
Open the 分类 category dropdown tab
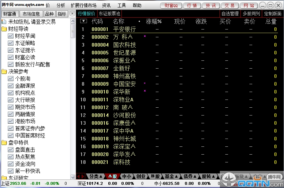click(96, 176)
